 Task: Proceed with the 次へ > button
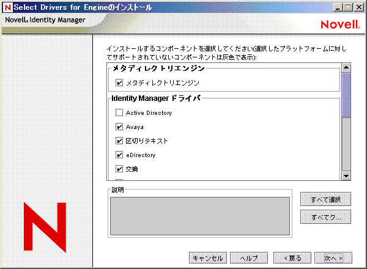point(333,258)
